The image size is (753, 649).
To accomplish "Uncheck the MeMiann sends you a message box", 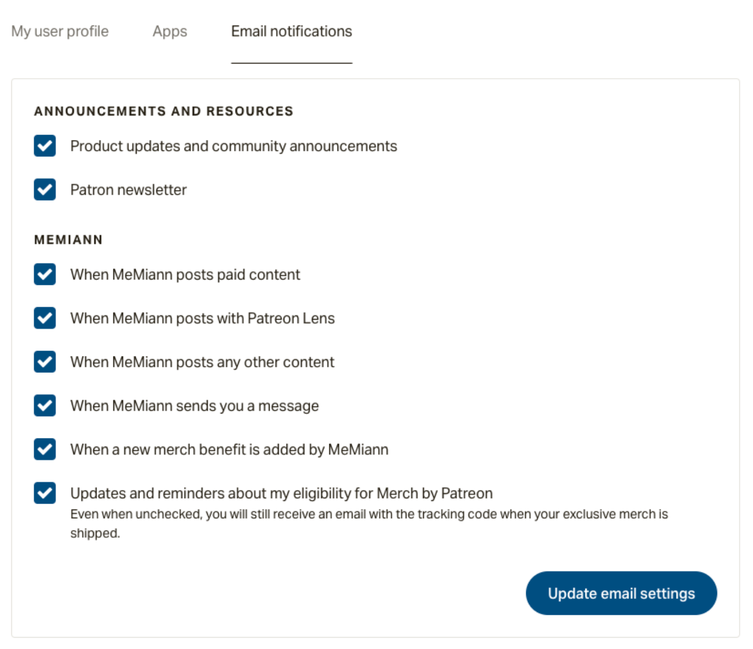I will 44,405.
